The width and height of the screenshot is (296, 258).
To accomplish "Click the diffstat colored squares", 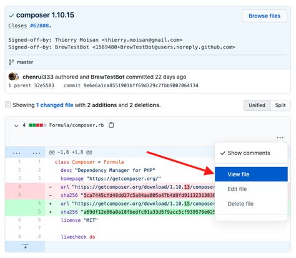I will coord(37,125).
